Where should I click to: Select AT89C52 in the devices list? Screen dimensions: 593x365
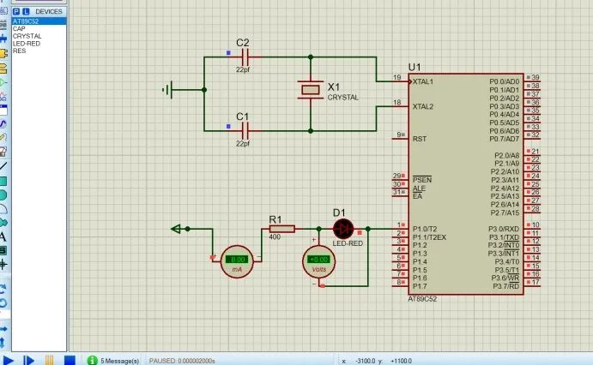pos(39,21)
